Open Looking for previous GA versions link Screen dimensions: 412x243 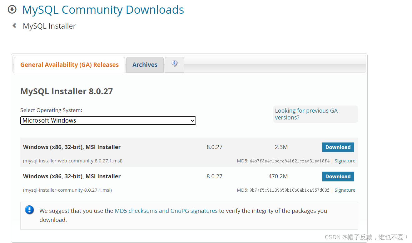point(306,114)
